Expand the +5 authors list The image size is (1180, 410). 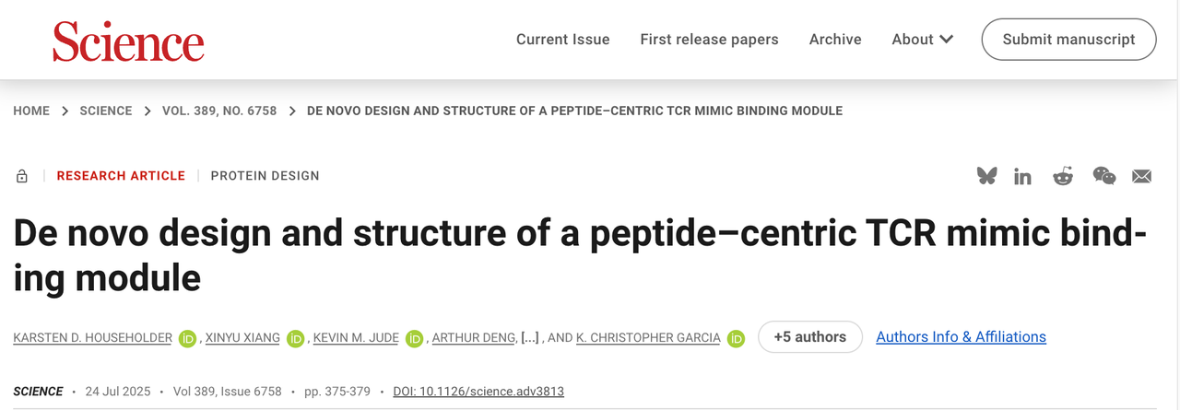pyautogui.click(x=809, y=337)
